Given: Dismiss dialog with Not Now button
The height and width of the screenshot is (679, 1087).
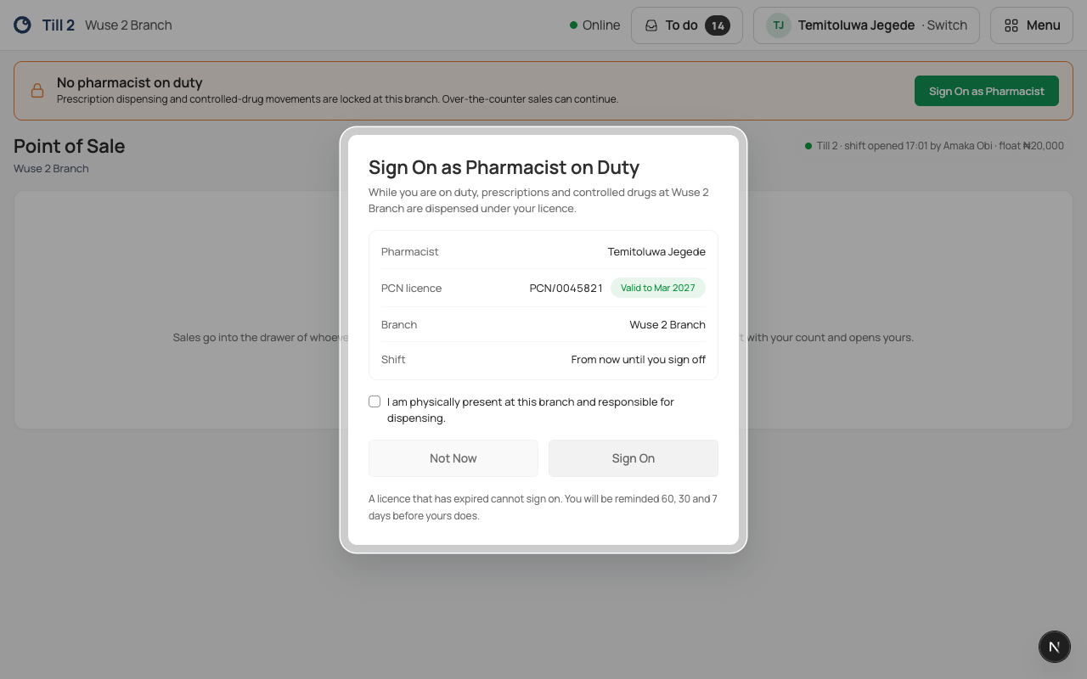Looking at the screenshot, I should click(x=453, y=458).
